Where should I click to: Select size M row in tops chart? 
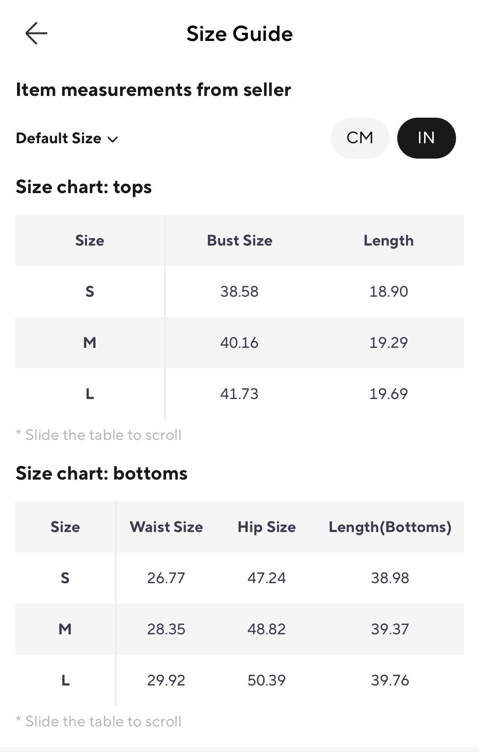pos(239,343)
